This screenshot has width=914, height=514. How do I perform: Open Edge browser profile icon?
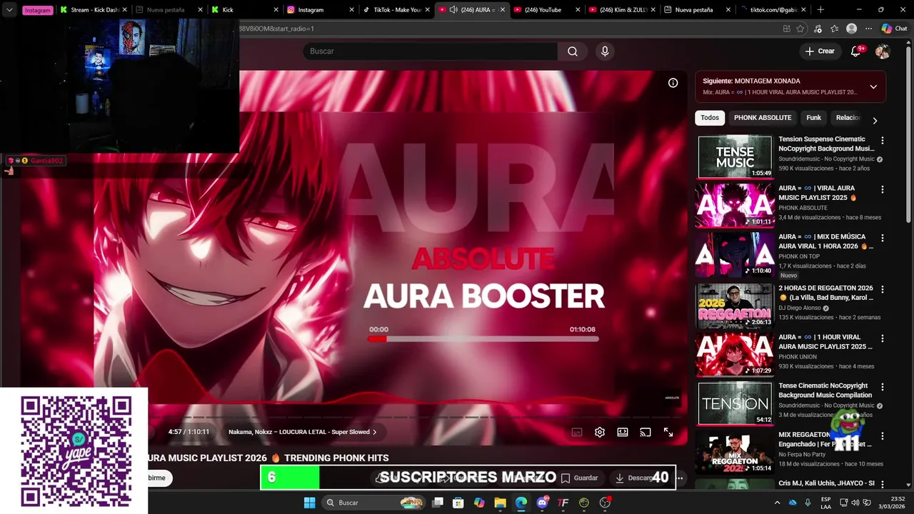(851, 29)
